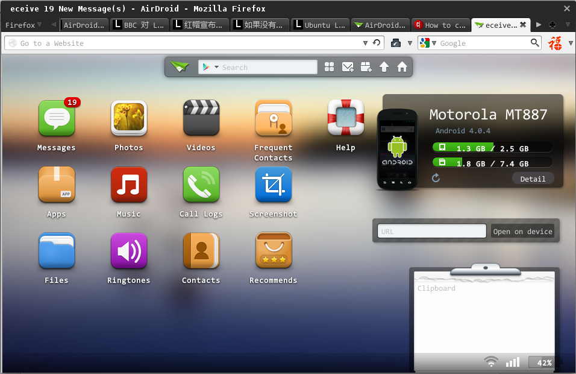Switch to the Ubuntu L... tab
Viewport: 576px width, 374px height.
(x=321, y=25)
